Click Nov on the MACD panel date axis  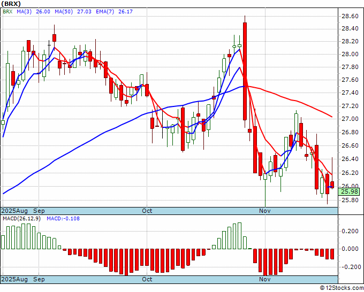(x=265, y=279)
